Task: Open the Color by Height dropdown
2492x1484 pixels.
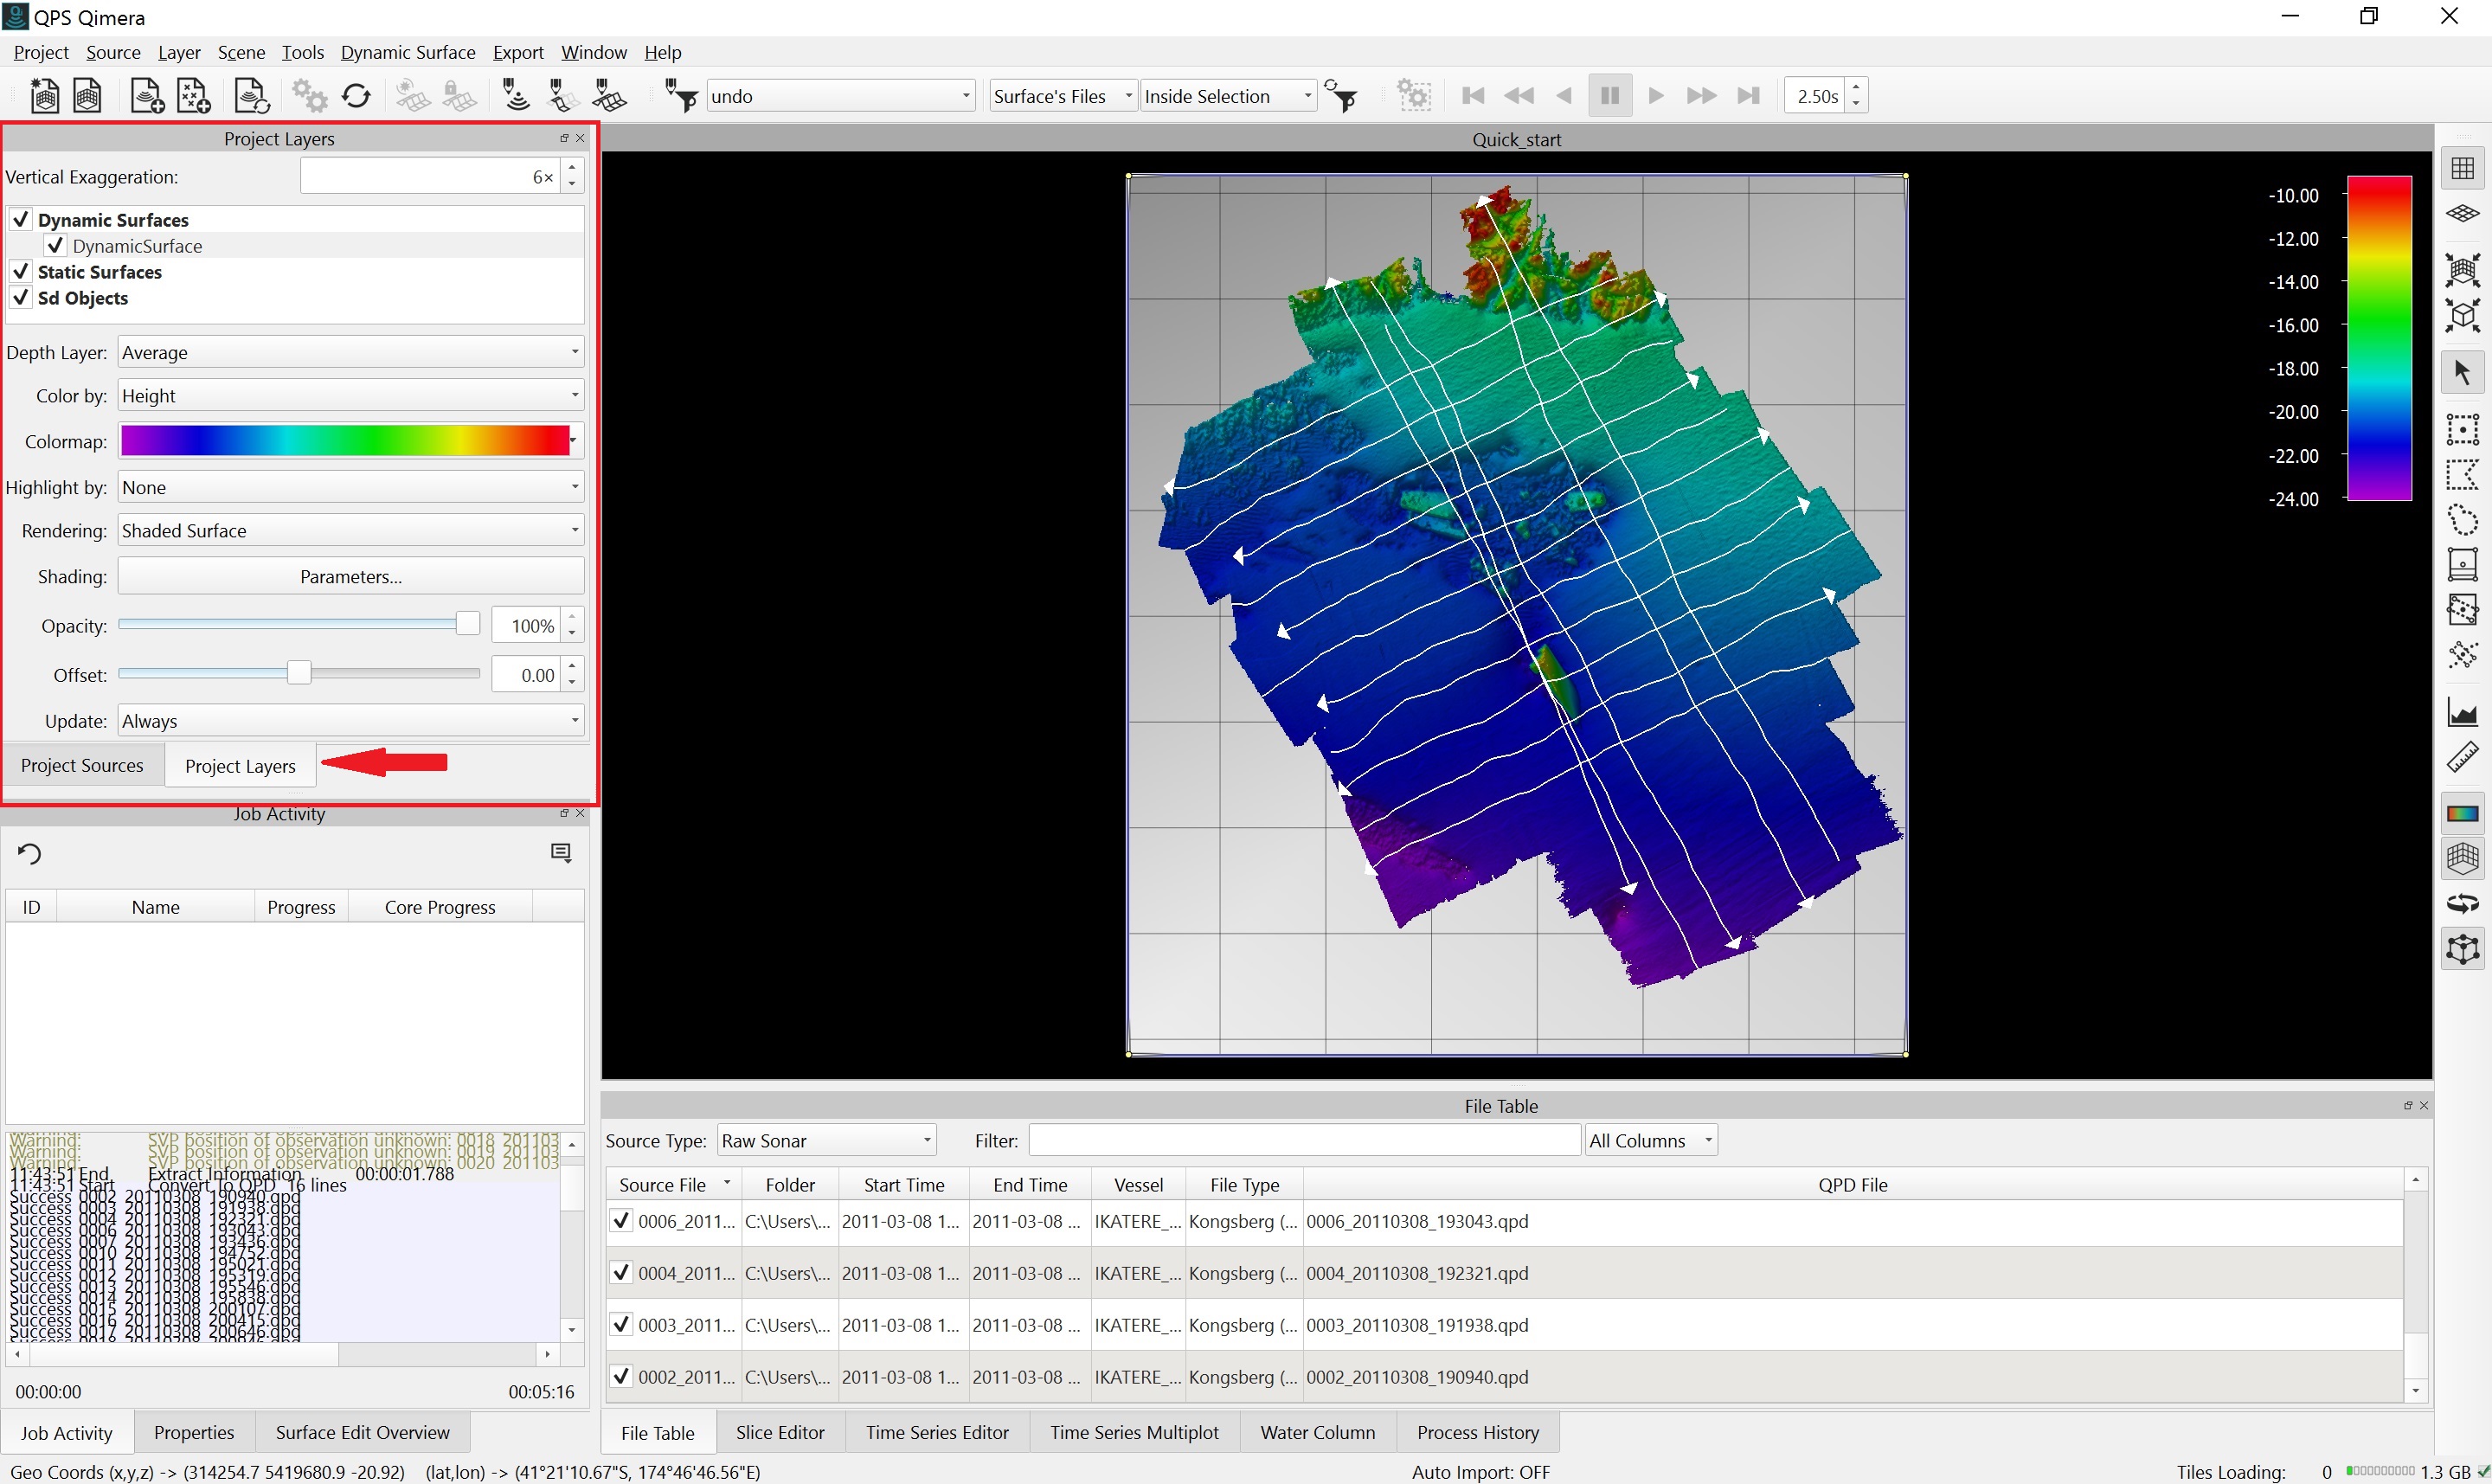Action: coord(350,396)
